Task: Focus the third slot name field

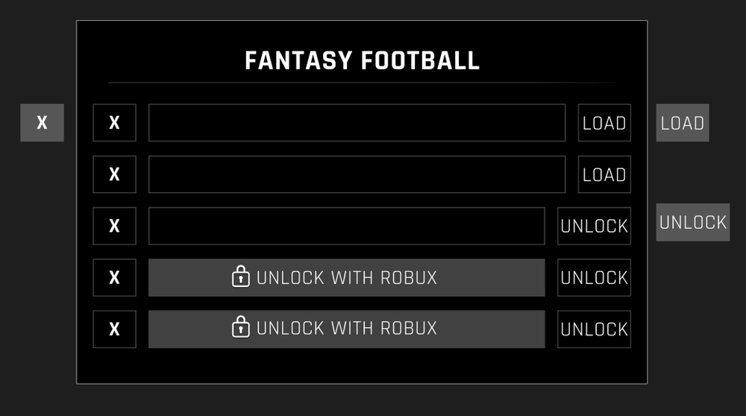Action: (x=346, y=226)
